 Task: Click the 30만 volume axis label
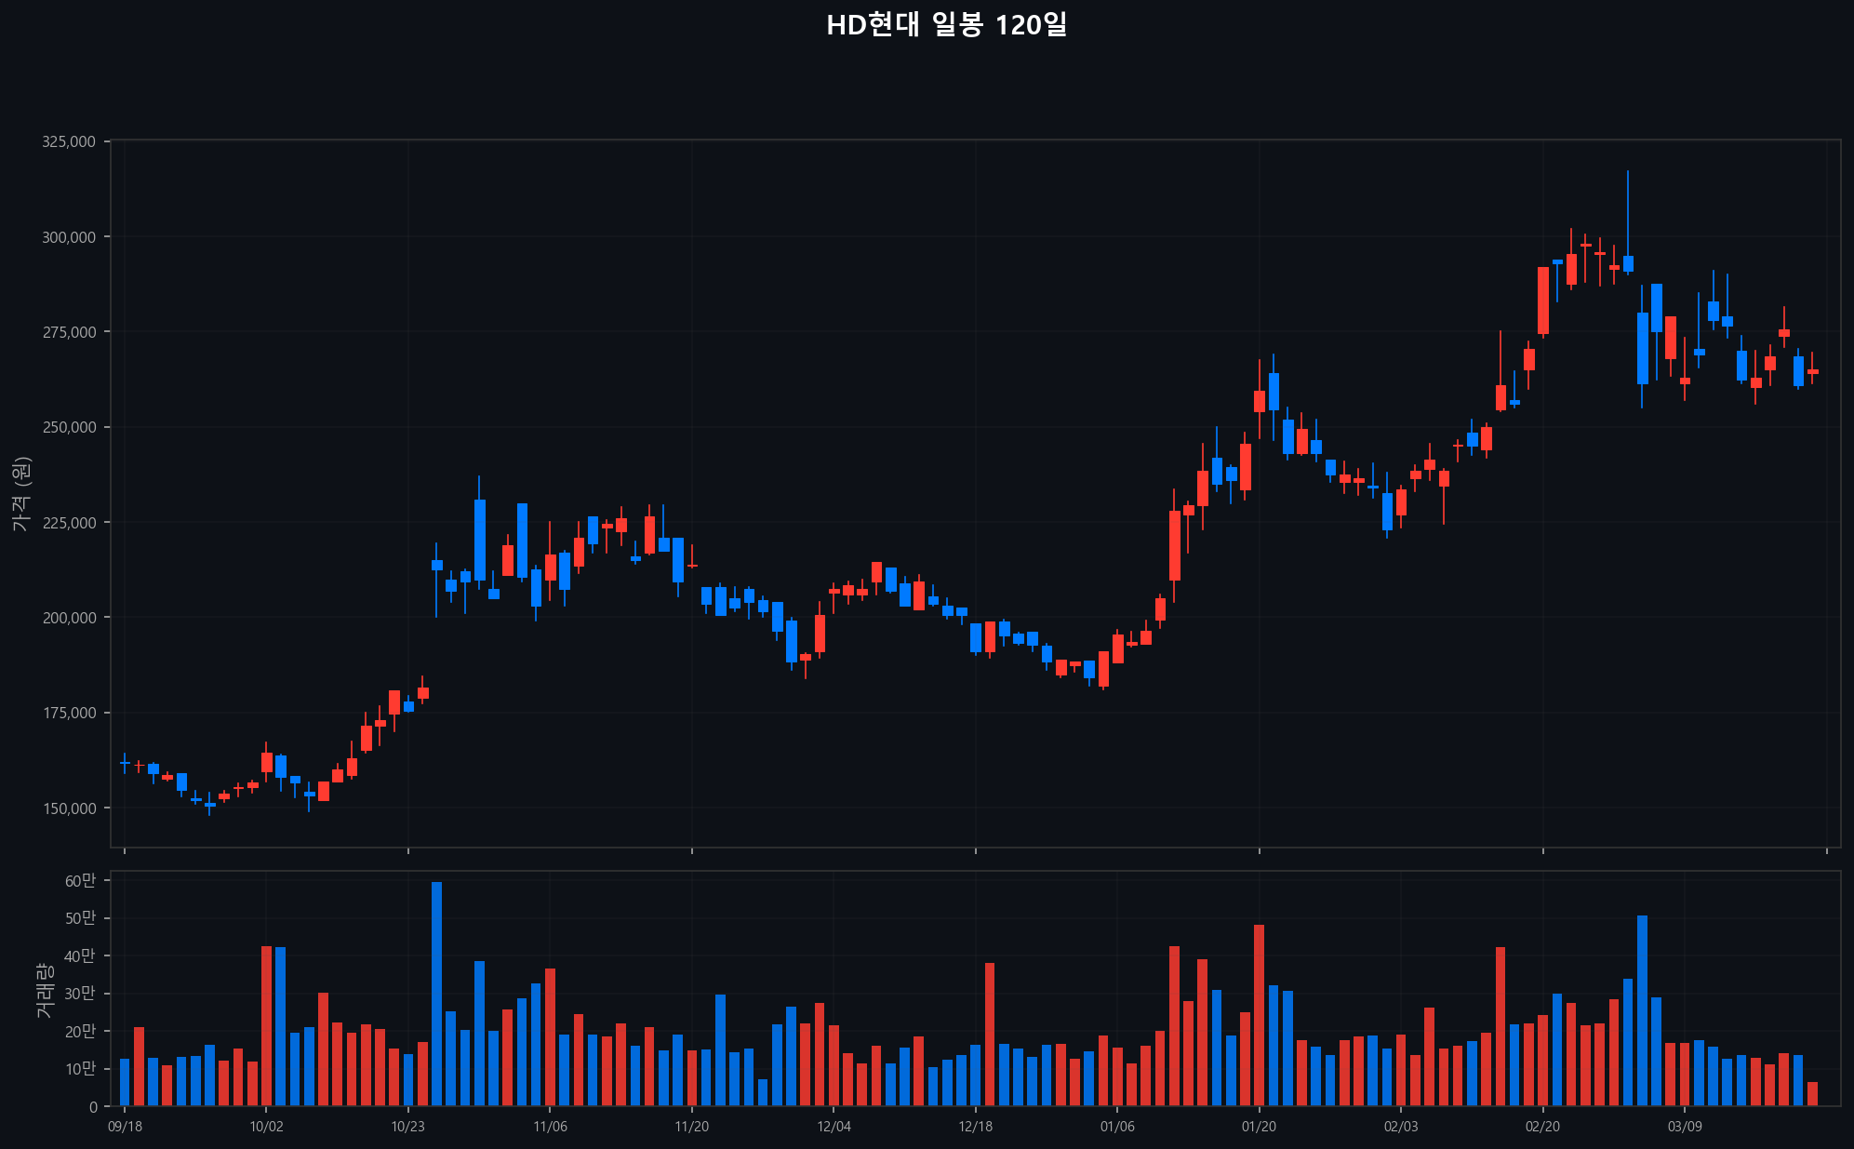coord(80,994)
